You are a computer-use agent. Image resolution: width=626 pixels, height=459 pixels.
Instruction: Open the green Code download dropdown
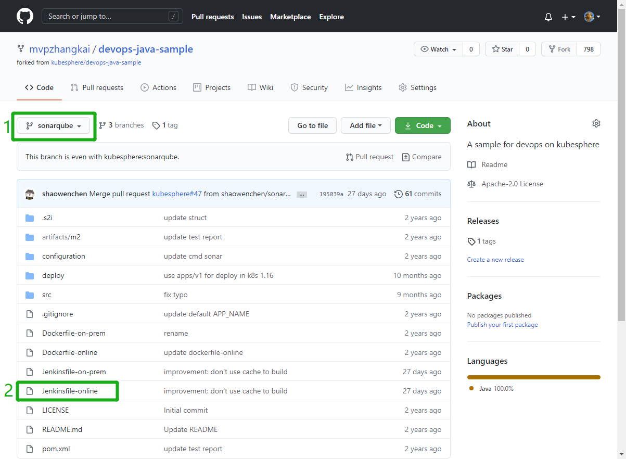click(423, 125)
